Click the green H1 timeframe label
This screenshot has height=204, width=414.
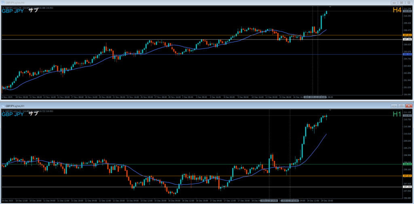click(x=397, y=114)
